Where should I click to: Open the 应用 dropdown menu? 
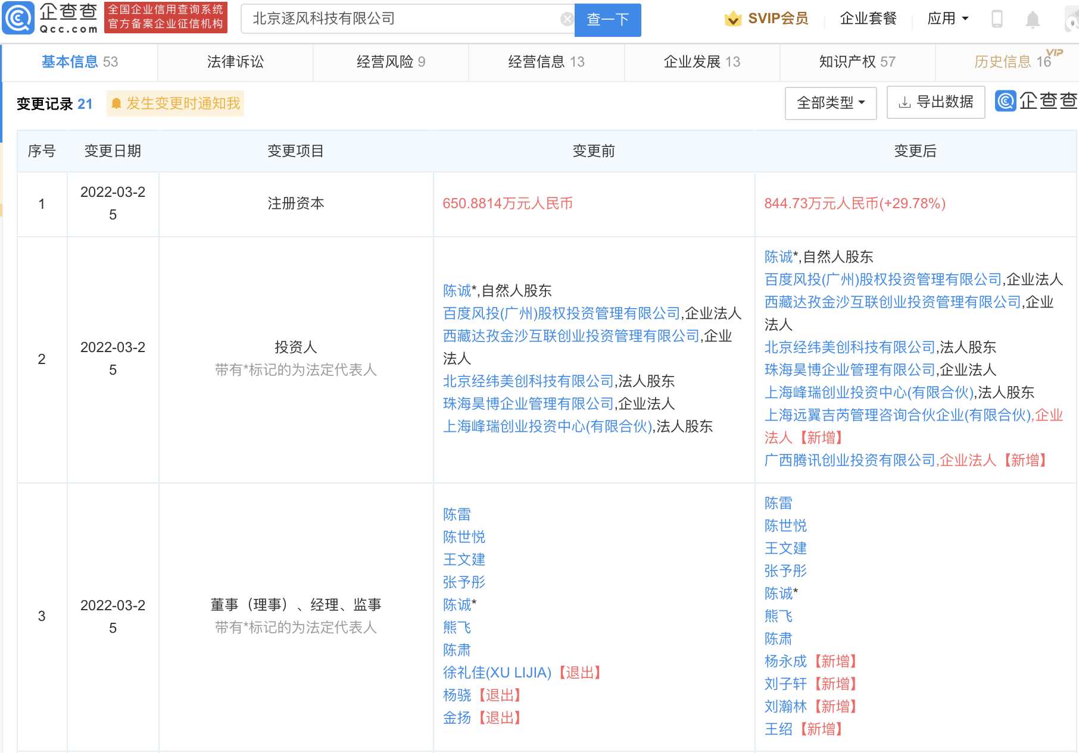[x=947, y=19]
